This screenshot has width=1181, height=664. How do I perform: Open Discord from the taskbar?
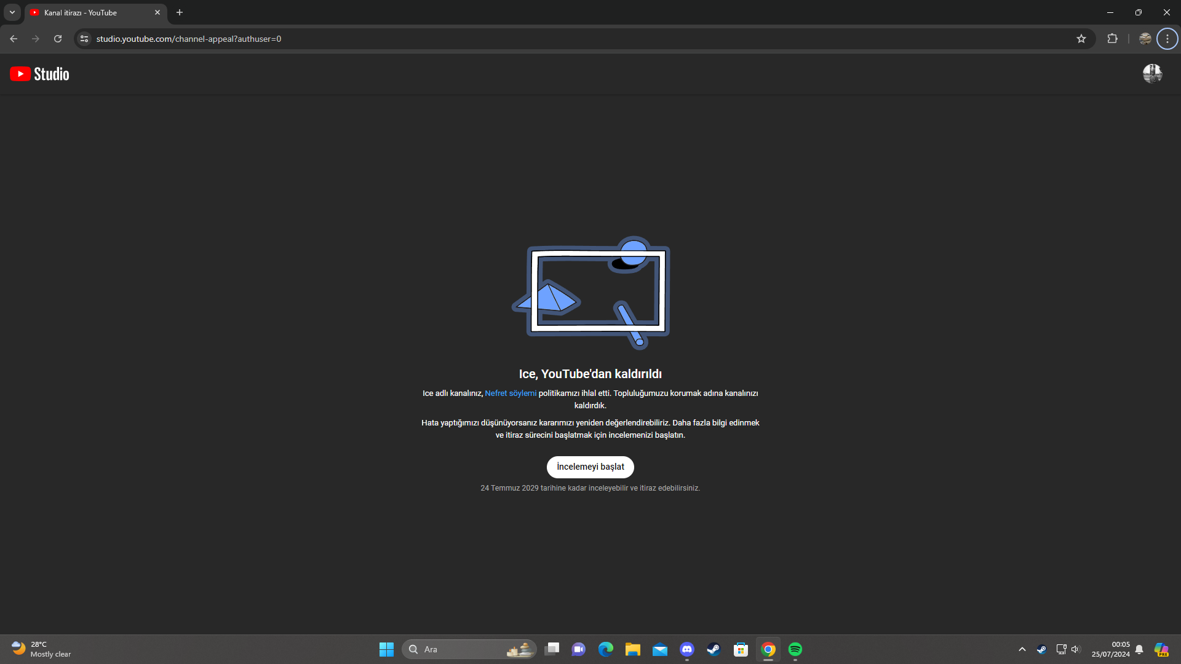[x=687, y=649]
